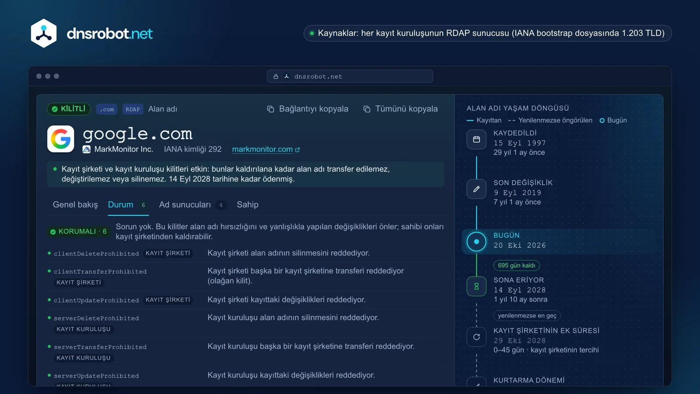Image resolution: width=700 pixels, height=394 pixels.
Task: Click the BUGÜN circle marker on timeline
Action: coord(476,242)
